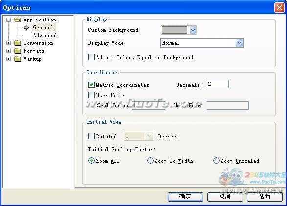This screenshot has width=287, height=206.
Task: Click the Custom Background gray color swatch
Action: pos(175,30)
